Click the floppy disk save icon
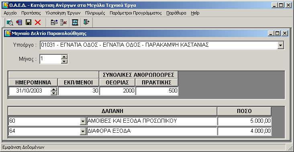 29,23
